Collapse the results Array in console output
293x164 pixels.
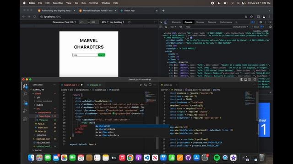167,62
